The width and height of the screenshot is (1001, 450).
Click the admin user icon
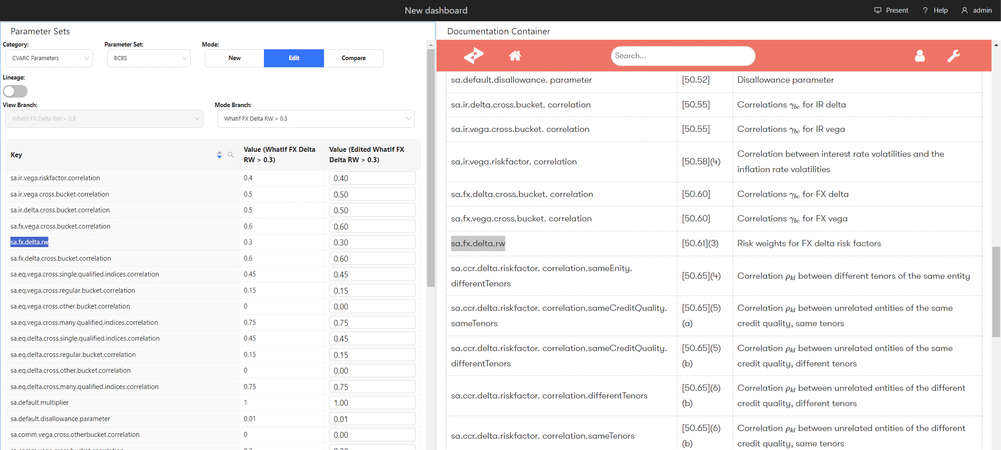964,10
